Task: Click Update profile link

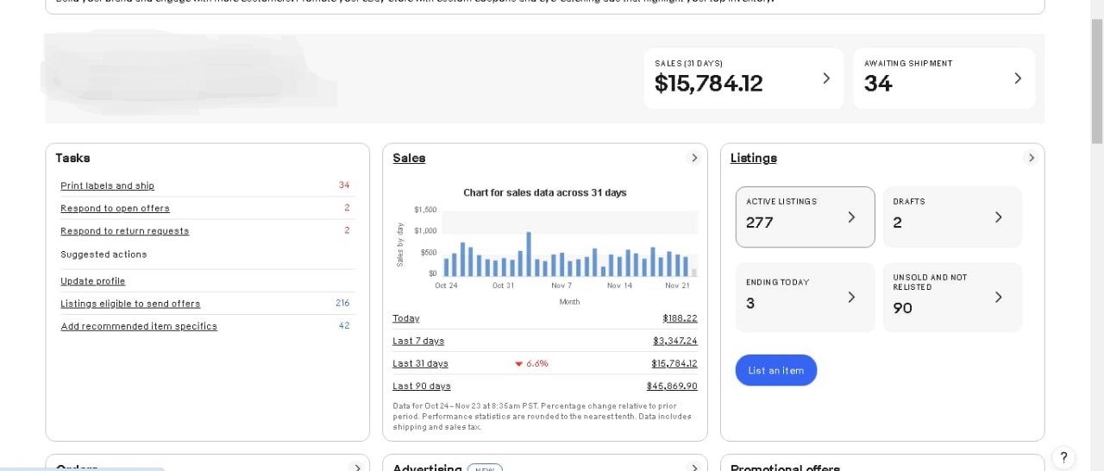Action: (92, 281)
